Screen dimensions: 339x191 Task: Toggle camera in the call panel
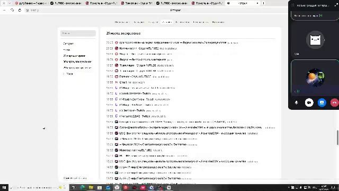pos(309,102)
